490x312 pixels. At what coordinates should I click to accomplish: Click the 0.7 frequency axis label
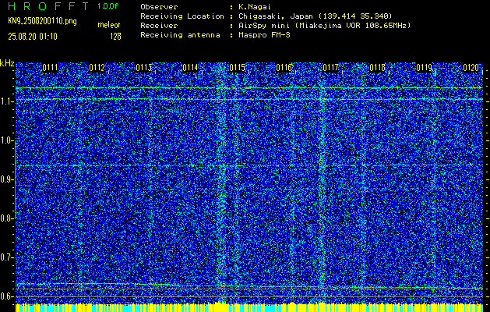[5, 257]
